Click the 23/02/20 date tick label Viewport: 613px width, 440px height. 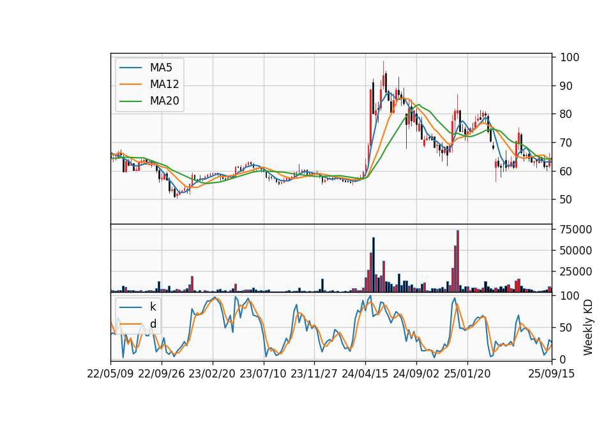212,374
